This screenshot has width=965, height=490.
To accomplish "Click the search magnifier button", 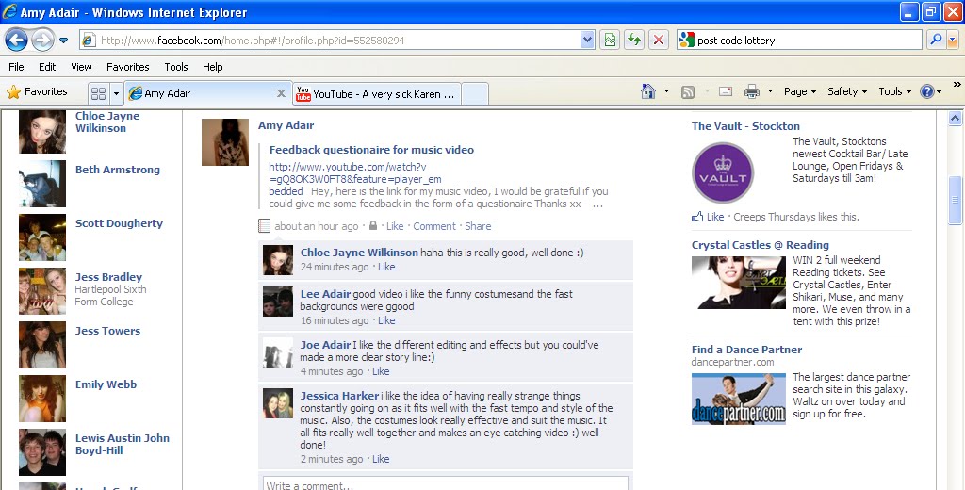I will click(x=936, y=40).
